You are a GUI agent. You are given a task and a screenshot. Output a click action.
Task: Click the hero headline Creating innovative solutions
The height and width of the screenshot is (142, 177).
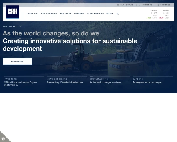pyautogui.click(x=70, y=45)
